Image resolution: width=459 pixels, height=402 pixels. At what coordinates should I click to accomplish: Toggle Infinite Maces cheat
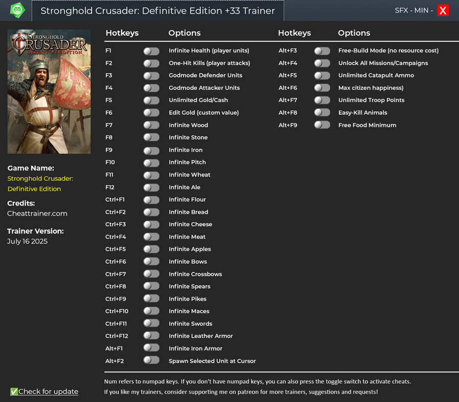tap(151, 311)
